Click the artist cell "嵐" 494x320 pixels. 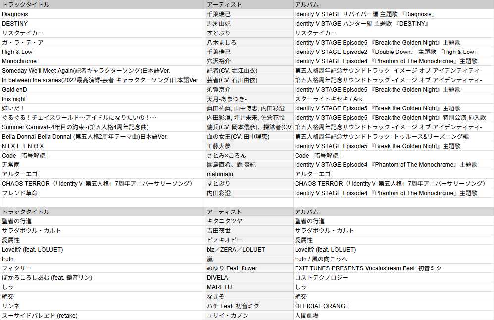(x=249, y=259)
